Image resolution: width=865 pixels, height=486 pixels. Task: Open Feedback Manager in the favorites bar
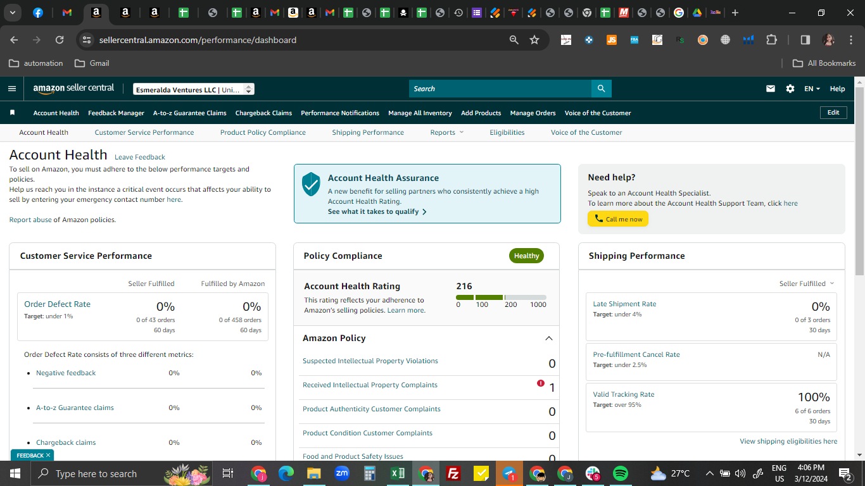click(x=116, y=113)
